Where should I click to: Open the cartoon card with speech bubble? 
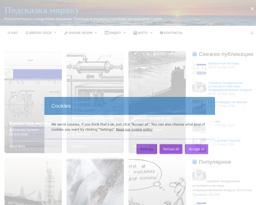(x=157, y=182)
